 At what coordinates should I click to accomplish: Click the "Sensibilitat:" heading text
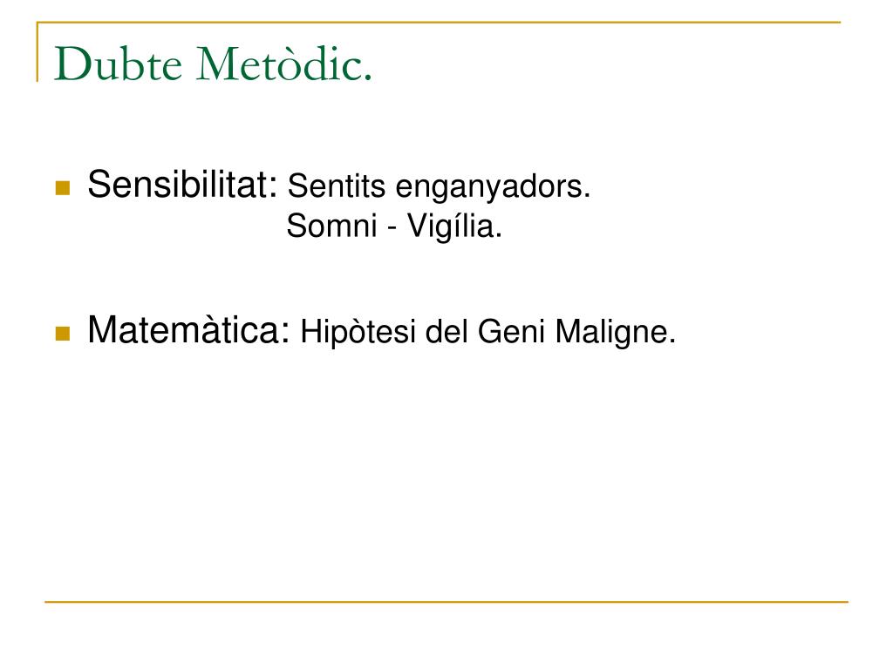pos(183,185)
